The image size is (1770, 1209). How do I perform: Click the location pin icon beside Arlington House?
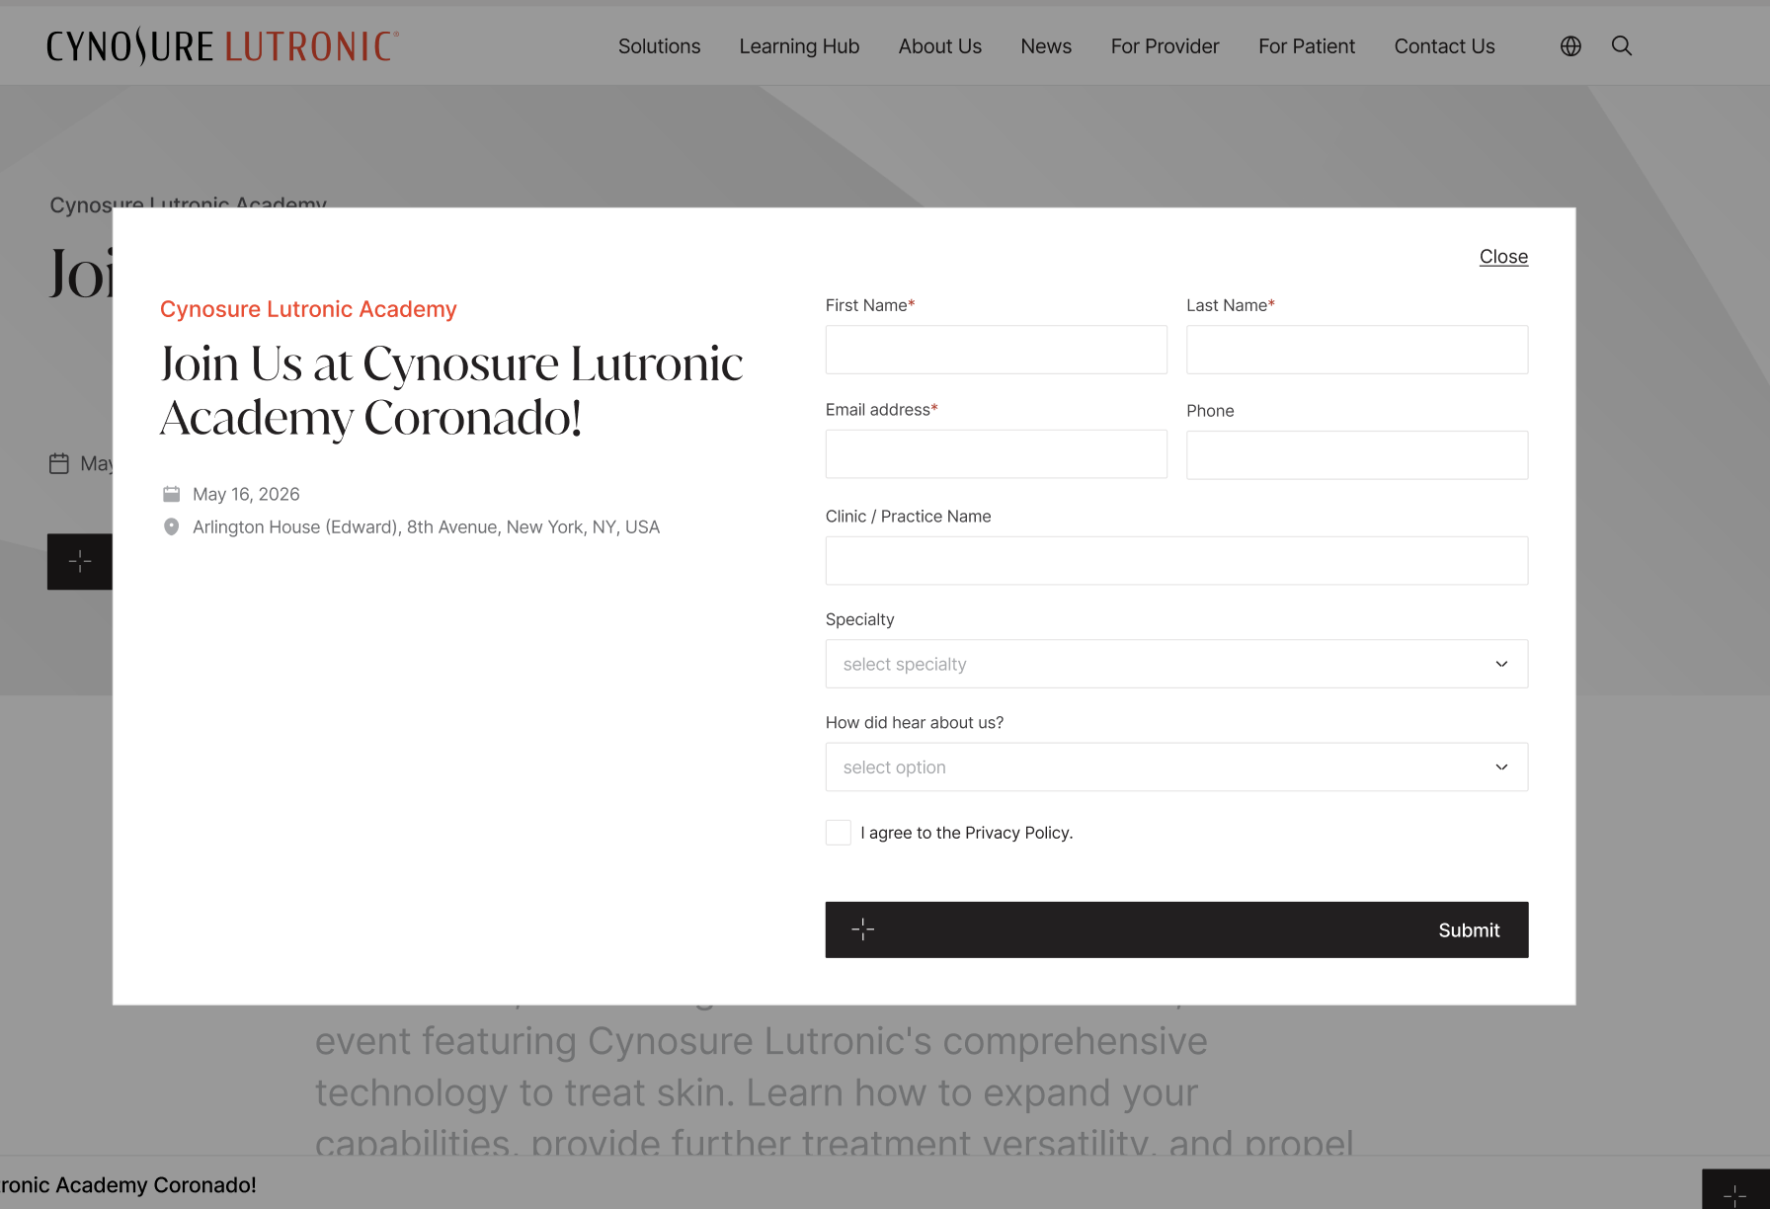click(x=172, y=527)
